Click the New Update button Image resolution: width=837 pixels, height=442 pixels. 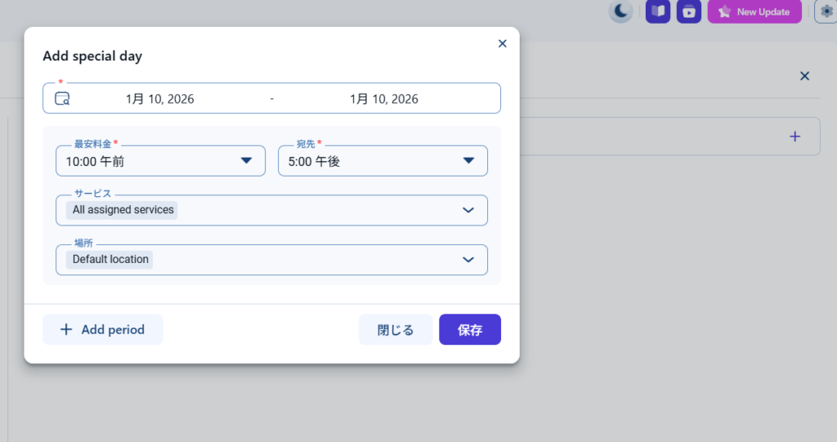click(754, 11)
